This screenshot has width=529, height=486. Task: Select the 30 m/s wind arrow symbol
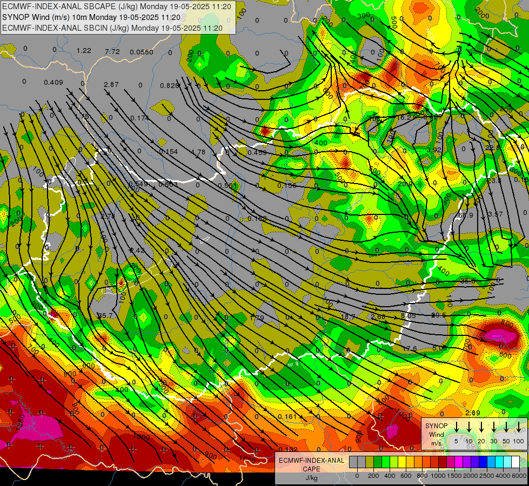[x=494, y=427]
